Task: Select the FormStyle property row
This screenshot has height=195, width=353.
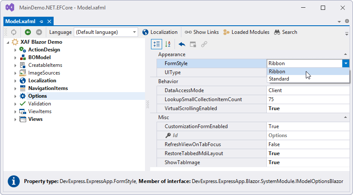Action: (211, 63)
